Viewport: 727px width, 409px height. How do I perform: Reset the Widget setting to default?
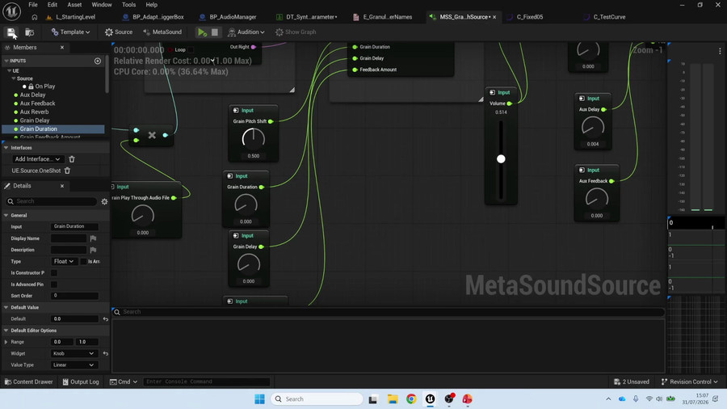pyautogui.click(x=105, y=354)
